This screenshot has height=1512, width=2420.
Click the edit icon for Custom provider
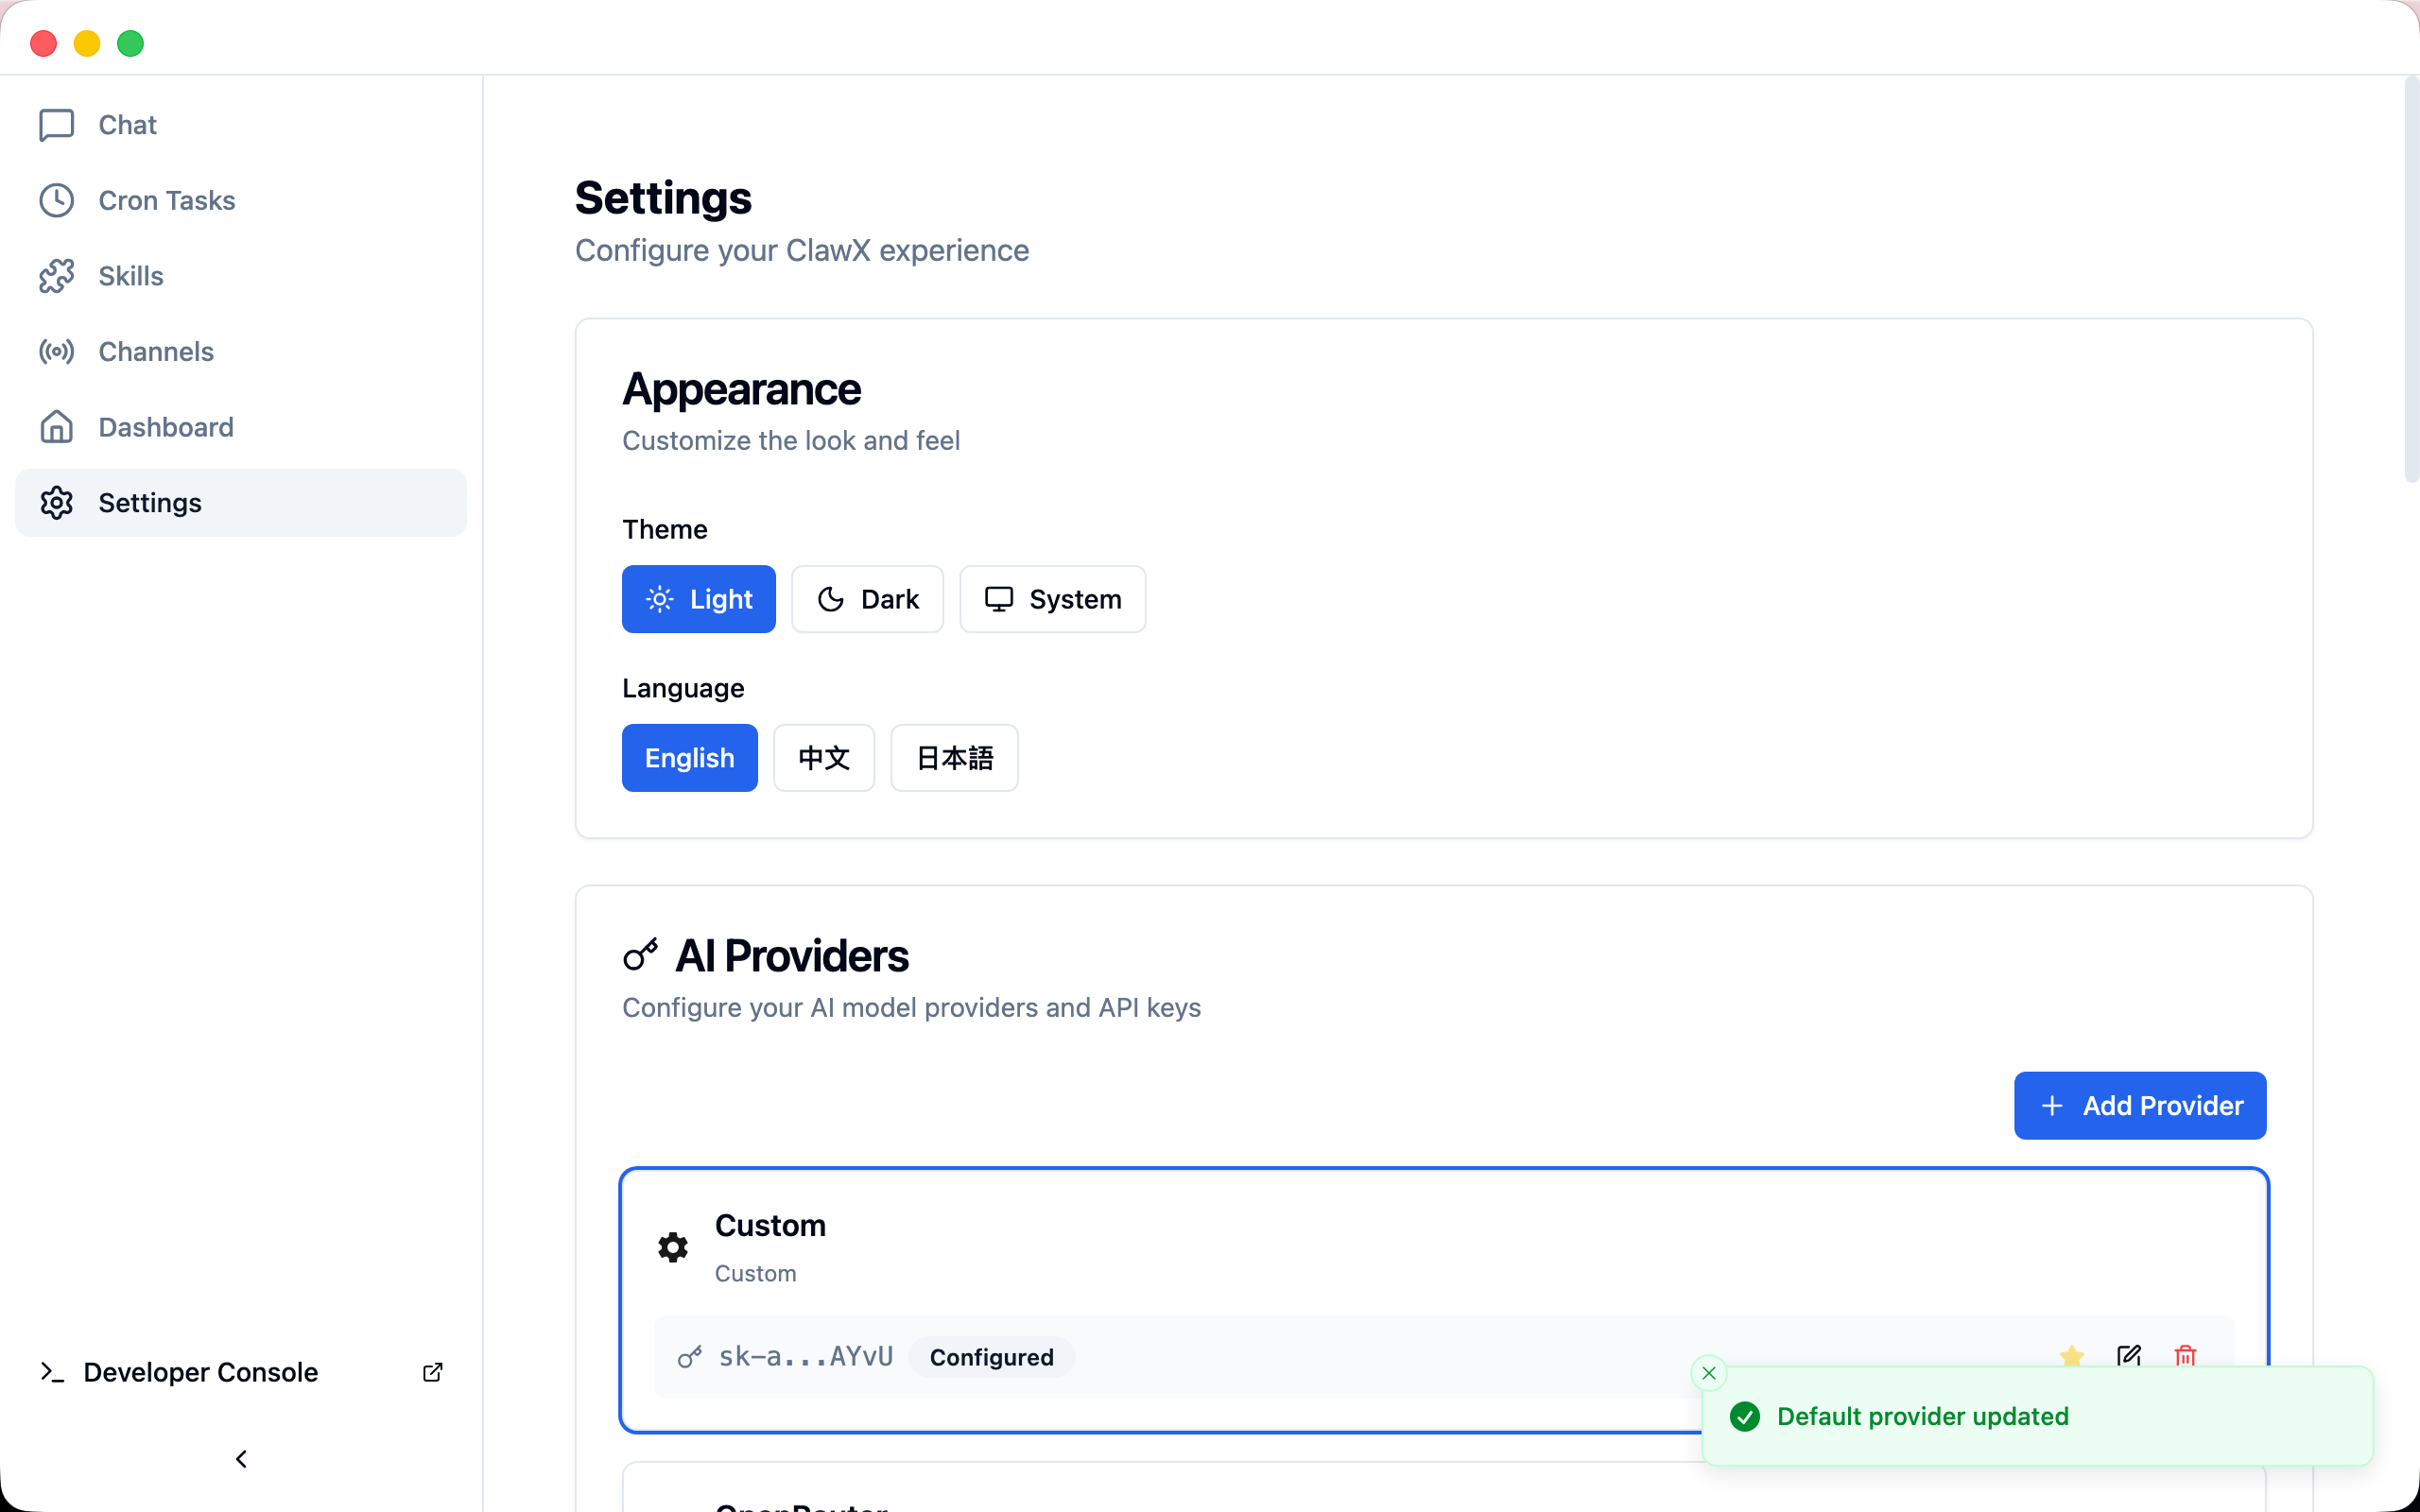(x=2128, y=1355)
